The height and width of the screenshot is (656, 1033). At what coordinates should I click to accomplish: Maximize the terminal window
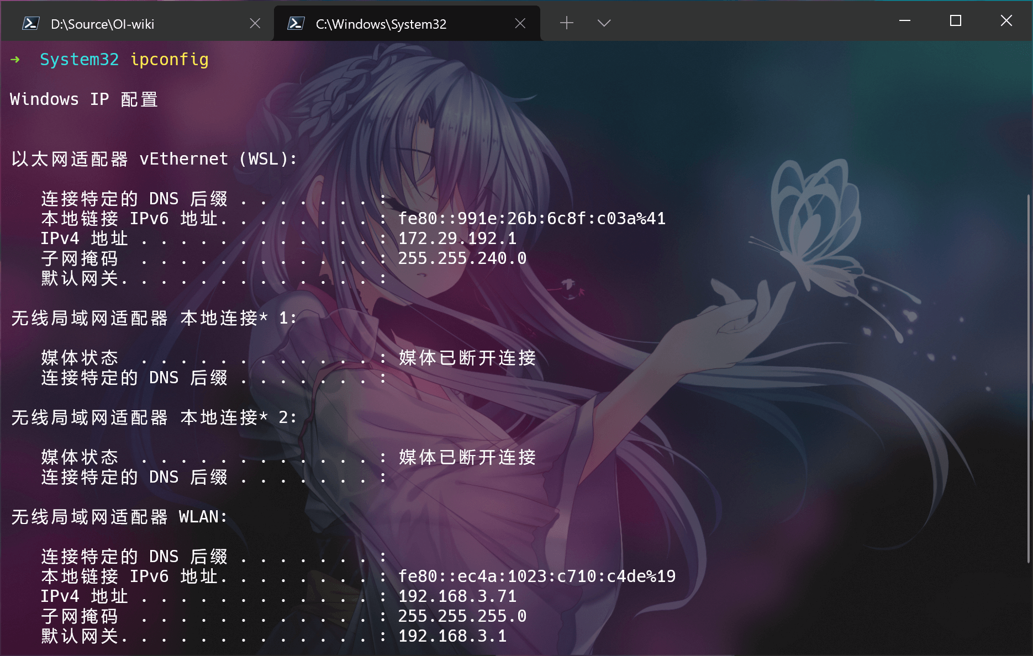coord(956,21)
